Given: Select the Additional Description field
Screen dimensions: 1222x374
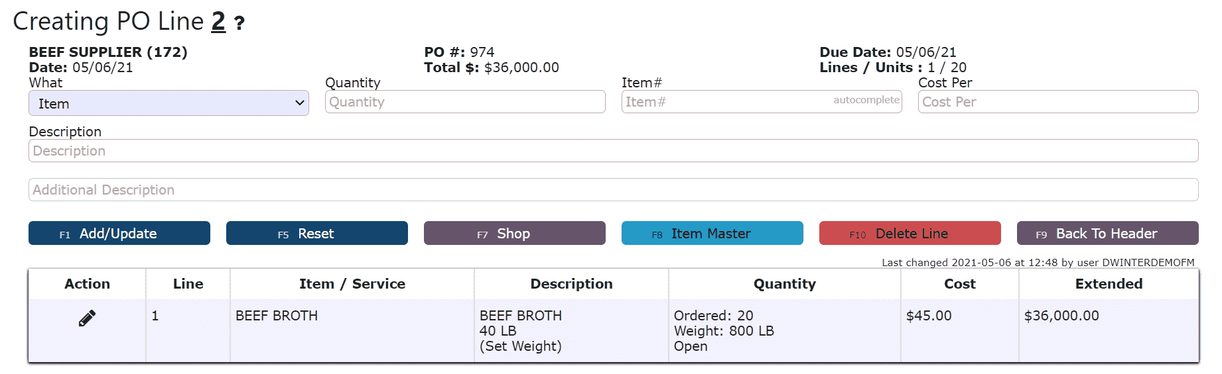Looking at the screenshot, I should click(x=613, y=190).
